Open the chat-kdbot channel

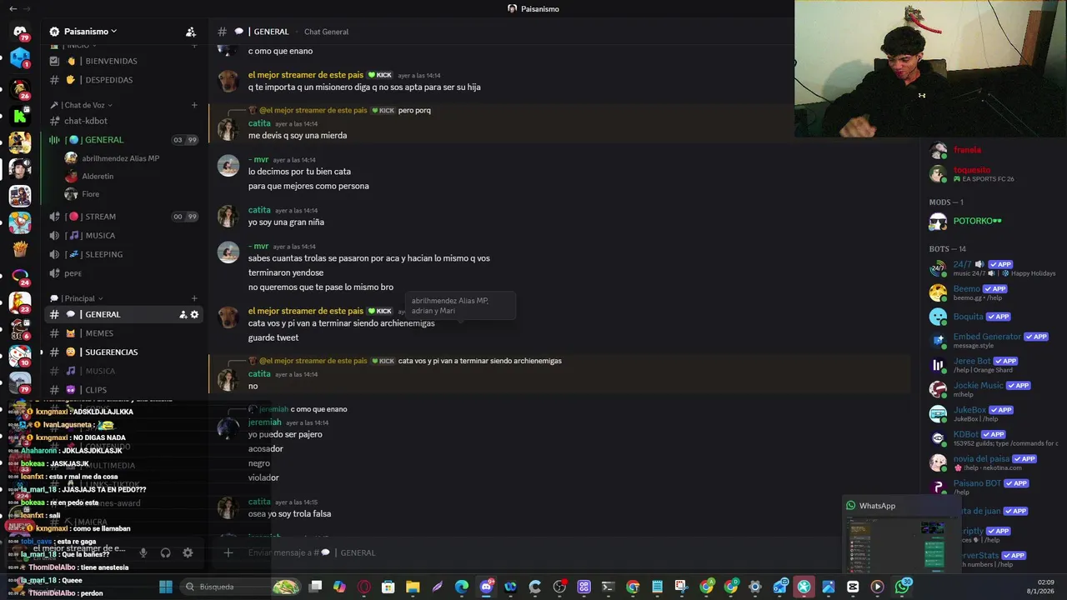point(125,121)
